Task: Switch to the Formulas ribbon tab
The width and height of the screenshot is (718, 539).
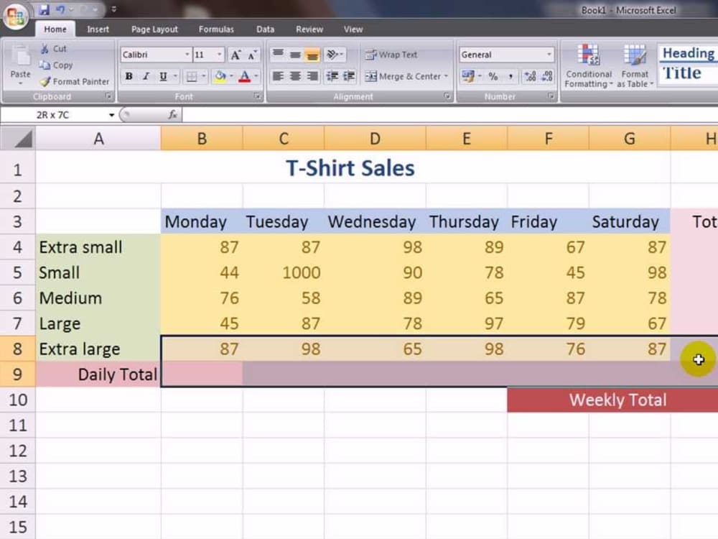Action: pyautogui.click(x=216, y=29)
